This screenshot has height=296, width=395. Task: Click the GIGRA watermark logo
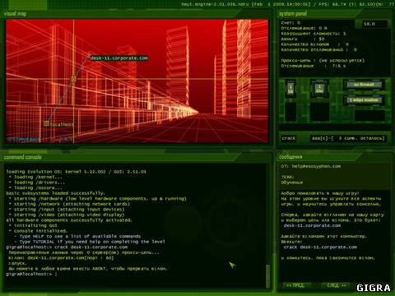374,288
